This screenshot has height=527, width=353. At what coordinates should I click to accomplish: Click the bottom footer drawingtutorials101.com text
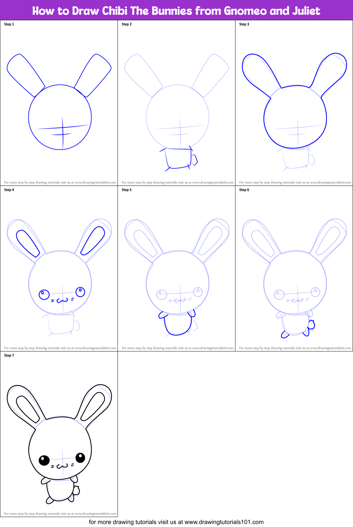point(176,522)
